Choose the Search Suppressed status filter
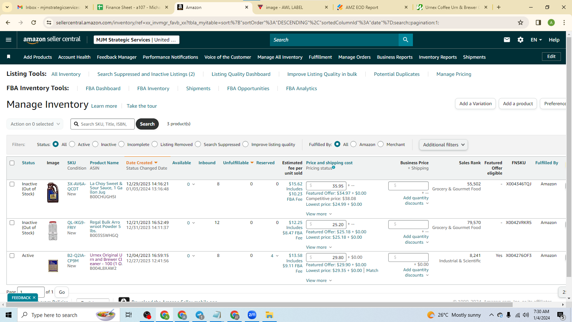Screen dimensions: 572x322 point(198,144)
